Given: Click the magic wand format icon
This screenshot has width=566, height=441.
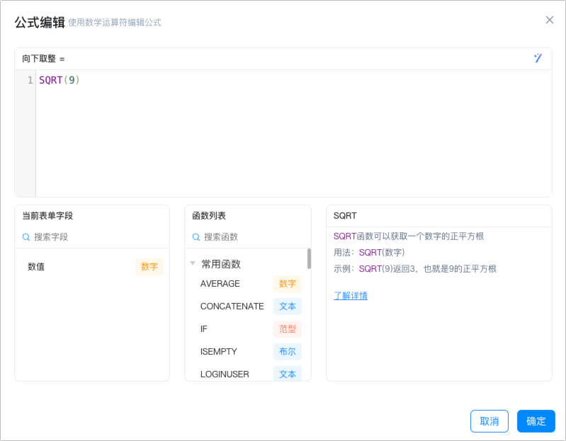Looking at the screenshot, I should pos(538,58).
